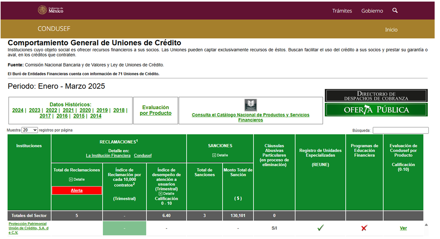440x239 pixels.
Task: Open Trámites in top navigation
Action: [x=342, y=11]
